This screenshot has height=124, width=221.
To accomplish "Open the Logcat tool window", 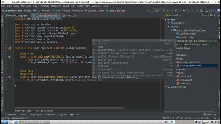I will [36, 115].
